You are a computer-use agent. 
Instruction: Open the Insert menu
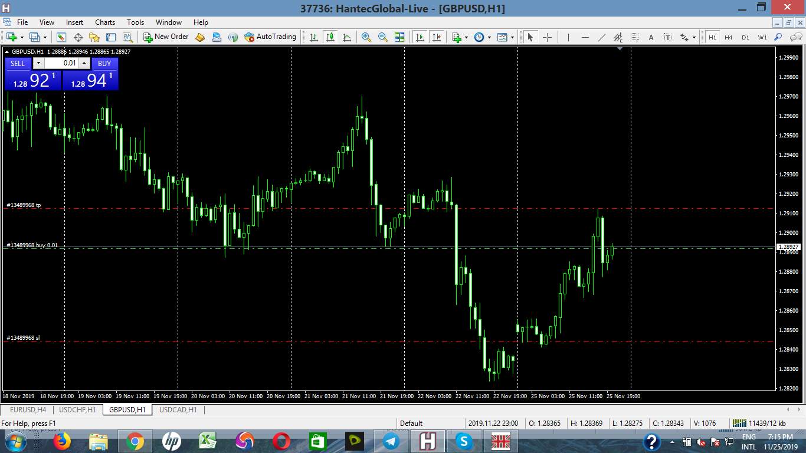point(74,22)
